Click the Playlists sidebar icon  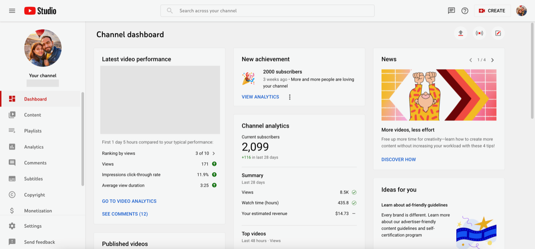click(x=12, y=131)
